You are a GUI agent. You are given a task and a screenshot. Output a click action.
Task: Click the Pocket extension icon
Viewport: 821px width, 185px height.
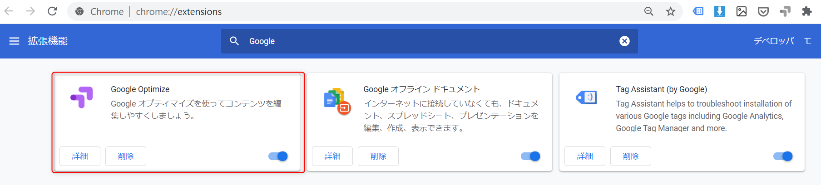point(763,11)
